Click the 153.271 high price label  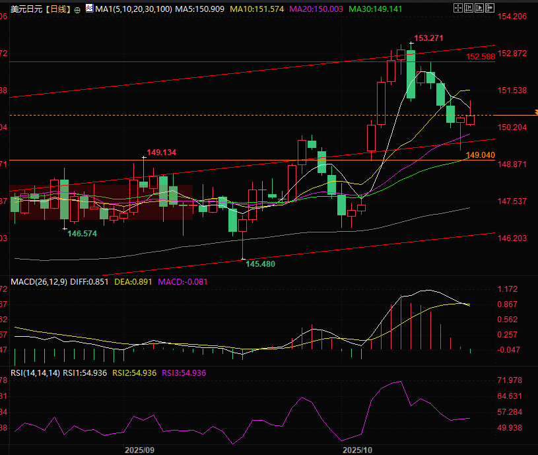coord(428,38)
